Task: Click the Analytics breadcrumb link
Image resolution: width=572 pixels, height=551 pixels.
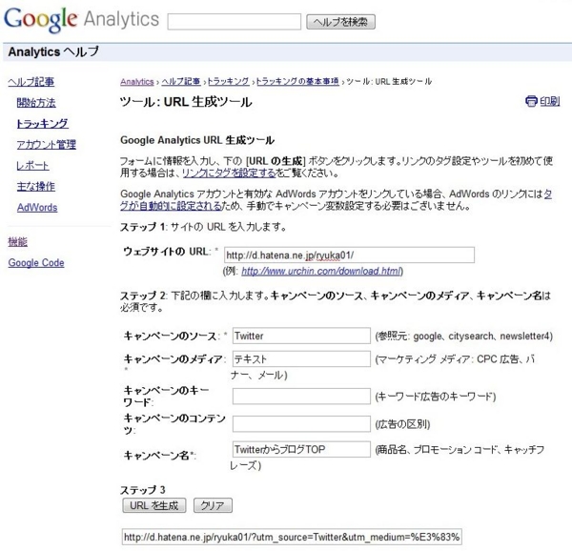Action: coord(137,82)
